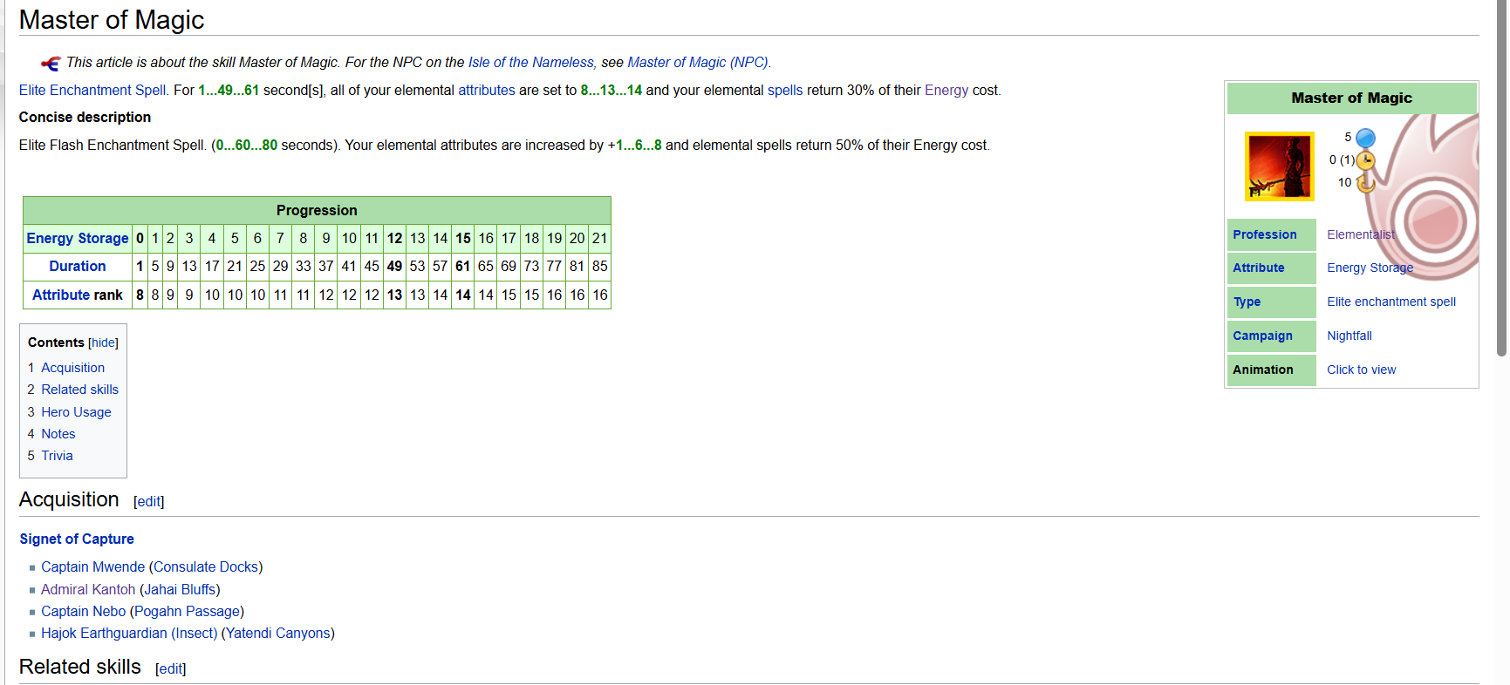Click Attribute label in infobox
1510x685 pixels.
[1258, 268]
